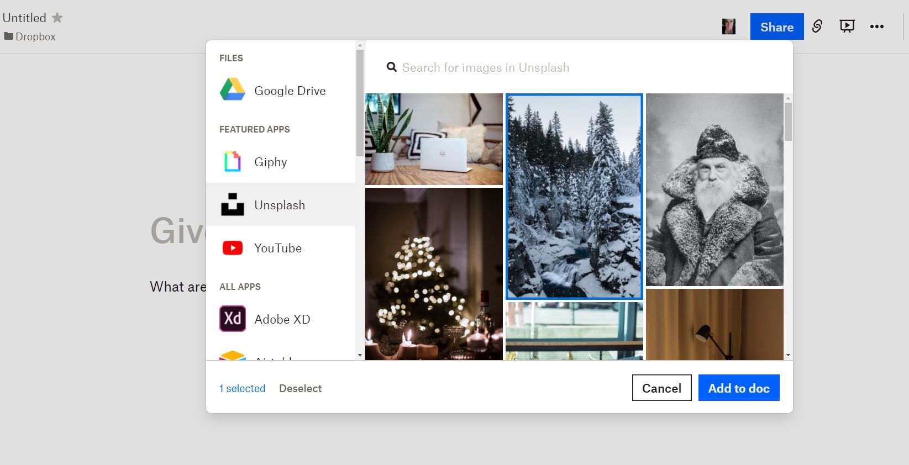Copy the doc link icon
This screenshot has width=909, height=465.
(817, 26)
